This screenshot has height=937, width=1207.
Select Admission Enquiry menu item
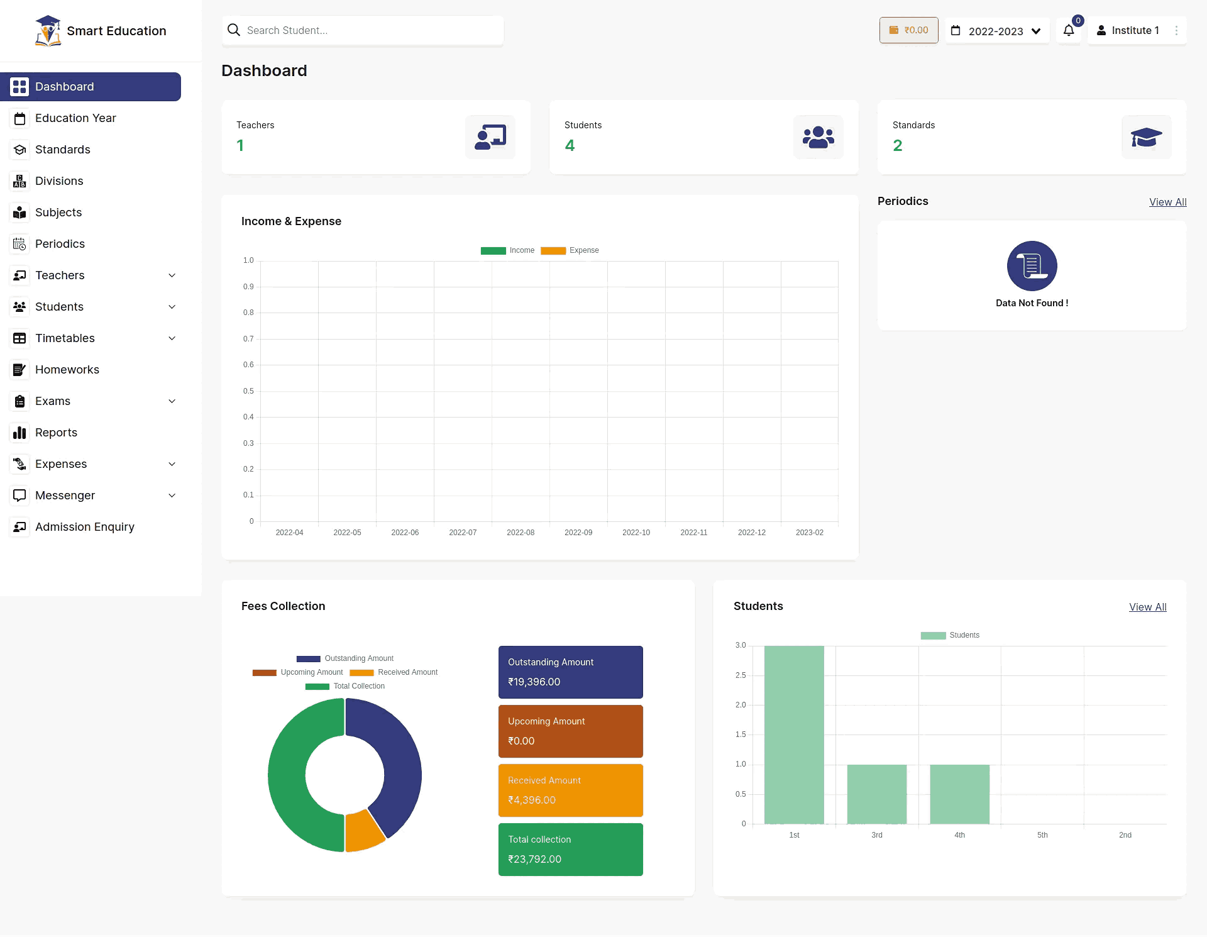tap(84, 527)
